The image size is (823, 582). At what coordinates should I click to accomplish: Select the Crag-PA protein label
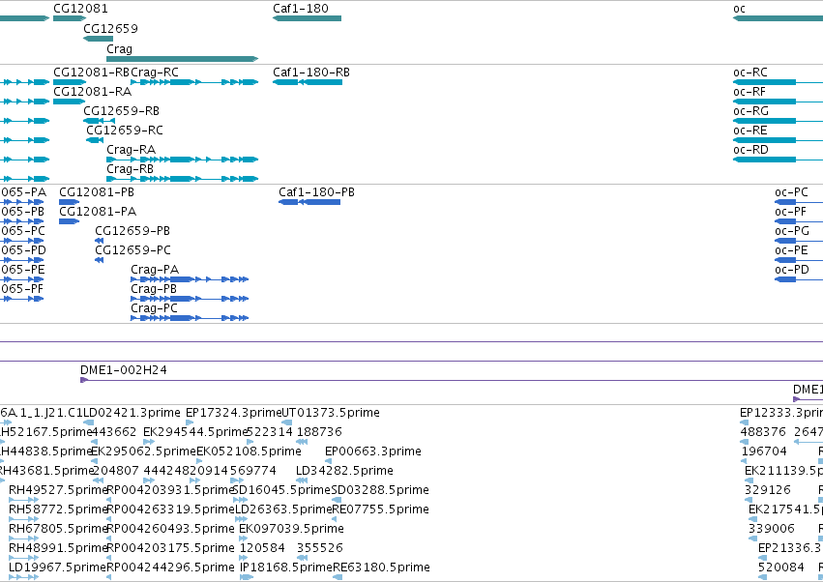155,270
